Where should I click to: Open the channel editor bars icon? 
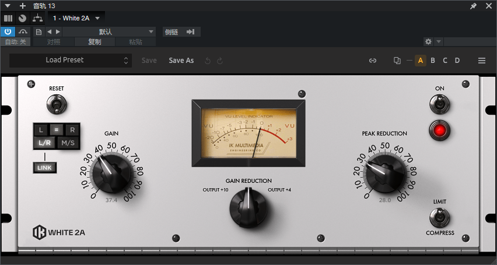[8, 19]
